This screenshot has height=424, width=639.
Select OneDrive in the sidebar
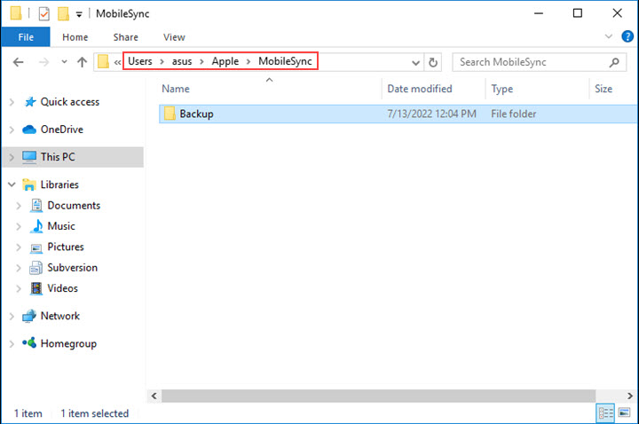pyautogui.click(x=62, y=130)
